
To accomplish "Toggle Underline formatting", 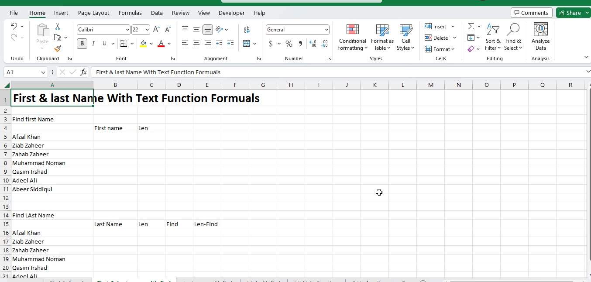I will [104, 44].
